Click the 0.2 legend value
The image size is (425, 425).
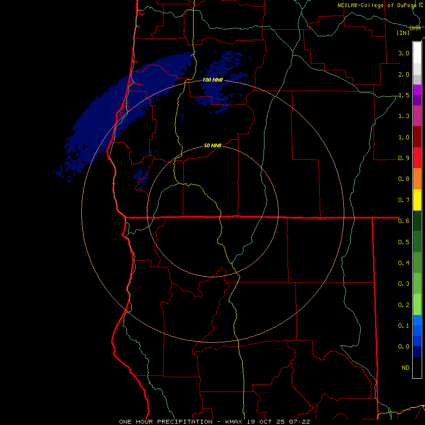tap(404, 305)
